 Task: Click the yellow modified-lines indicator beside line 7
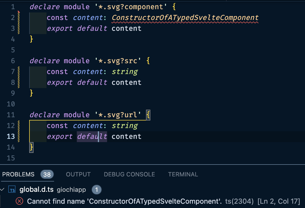[18, 72]
